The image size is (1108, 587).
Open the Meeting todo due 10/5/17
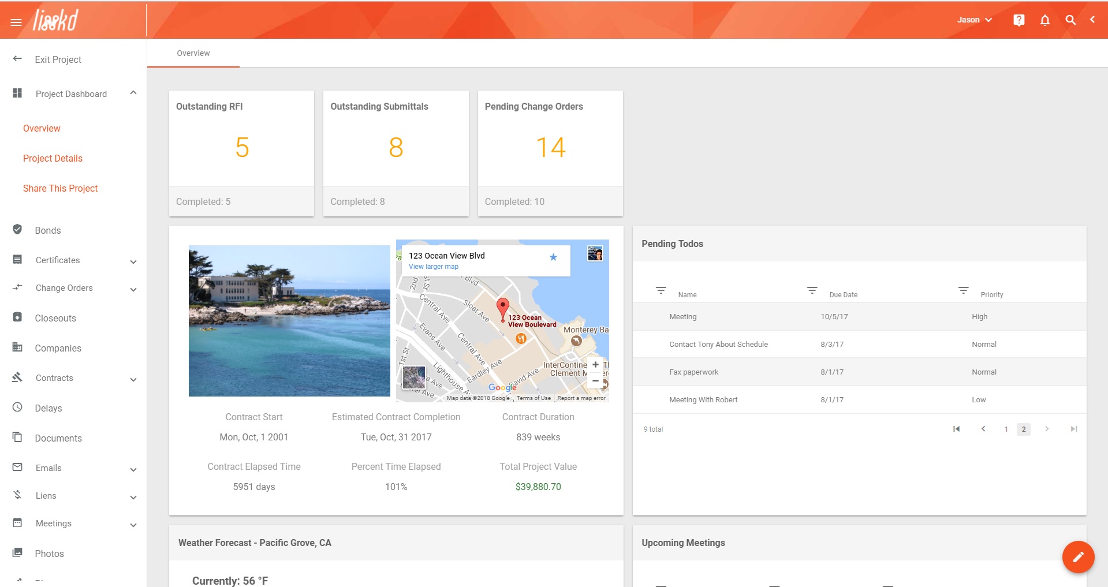[860, 317]
